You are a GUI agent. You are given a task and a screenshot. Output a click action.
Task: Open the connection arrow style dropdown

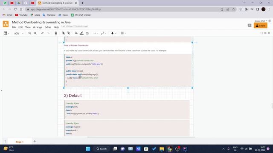(96, 33)
